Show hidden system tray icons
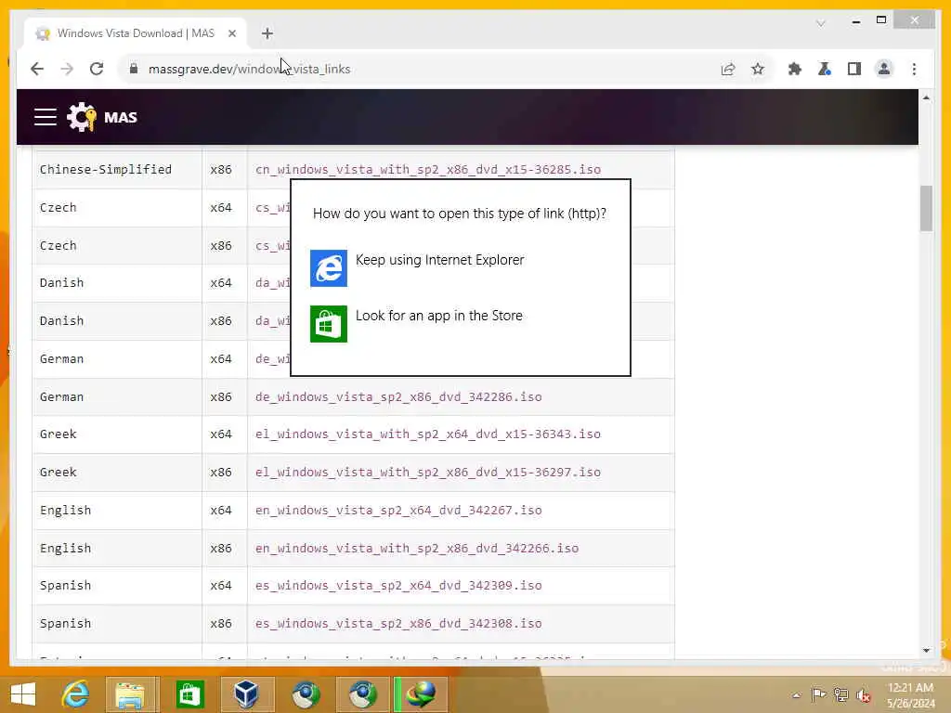 [796, 695]
